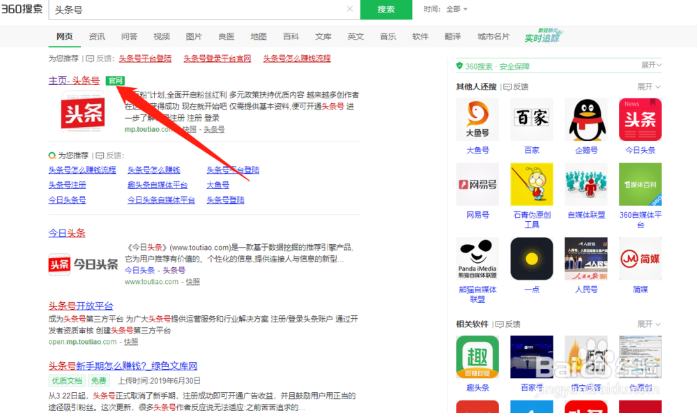The width and height of the screenshot is (697, 413).
Task: Open the 趣头条 app icon
Action: 477,358
